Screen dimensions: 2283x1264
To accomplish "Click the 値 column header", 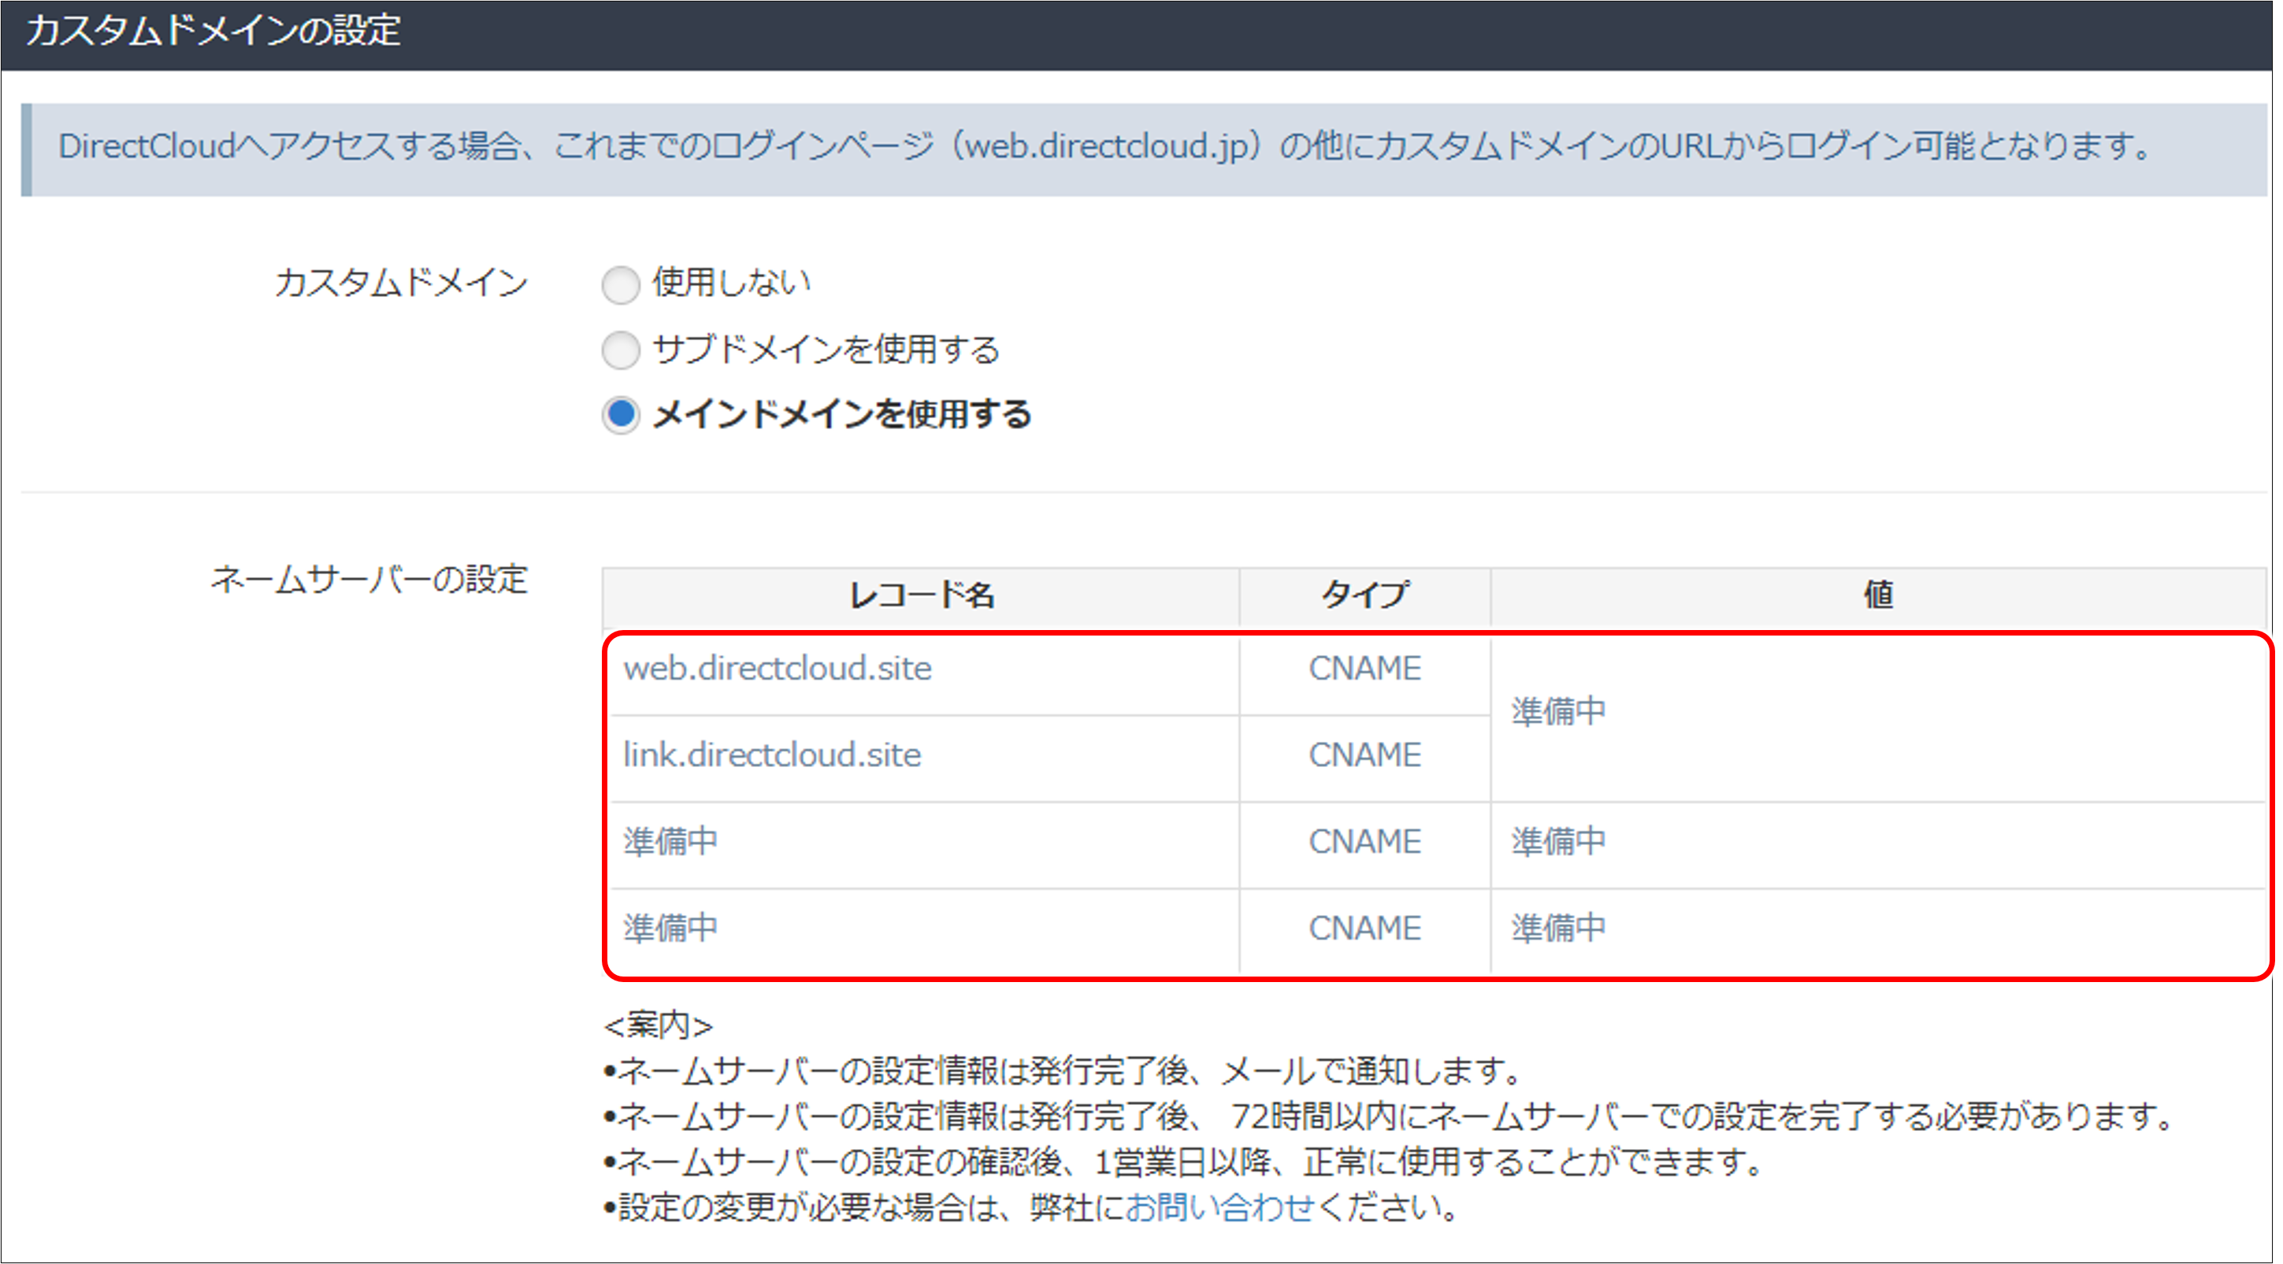I will (x=1879, y=595).
